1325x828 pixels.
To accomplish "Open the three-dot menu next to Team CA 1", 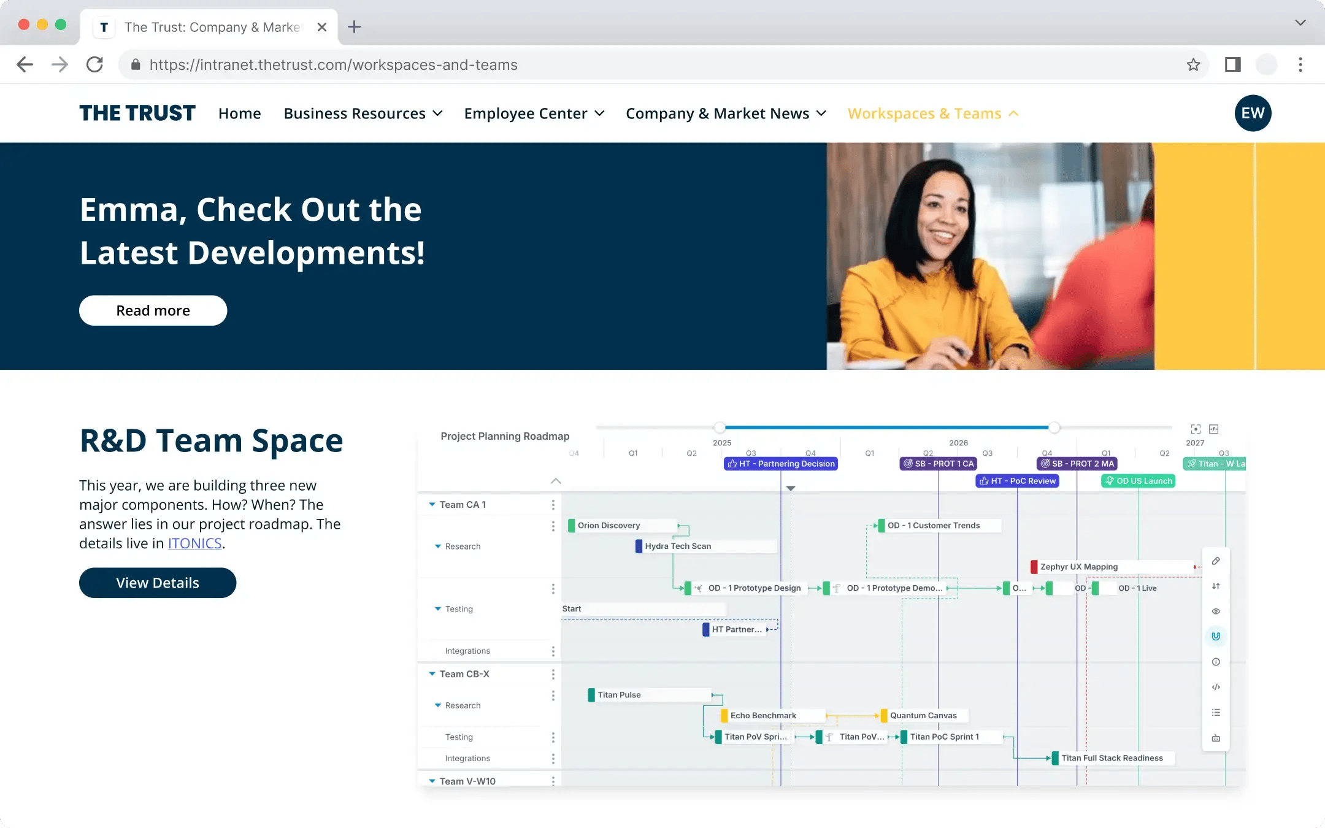I will (554, 504).
